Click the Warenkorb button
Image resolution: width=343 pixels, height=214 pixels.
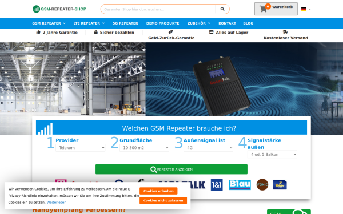point(276,9)
